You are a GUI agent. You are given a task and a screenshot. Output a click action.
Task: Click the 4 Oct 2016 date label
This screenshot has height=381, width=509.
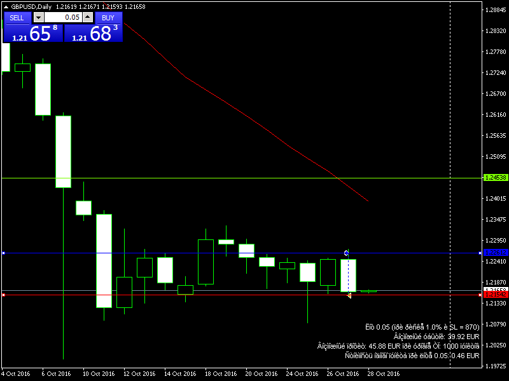16,374
